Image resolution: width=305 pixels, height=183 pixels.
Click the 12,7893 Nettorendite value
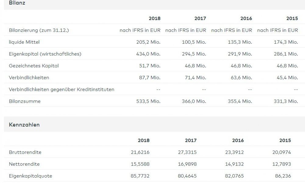coord(282,164)
